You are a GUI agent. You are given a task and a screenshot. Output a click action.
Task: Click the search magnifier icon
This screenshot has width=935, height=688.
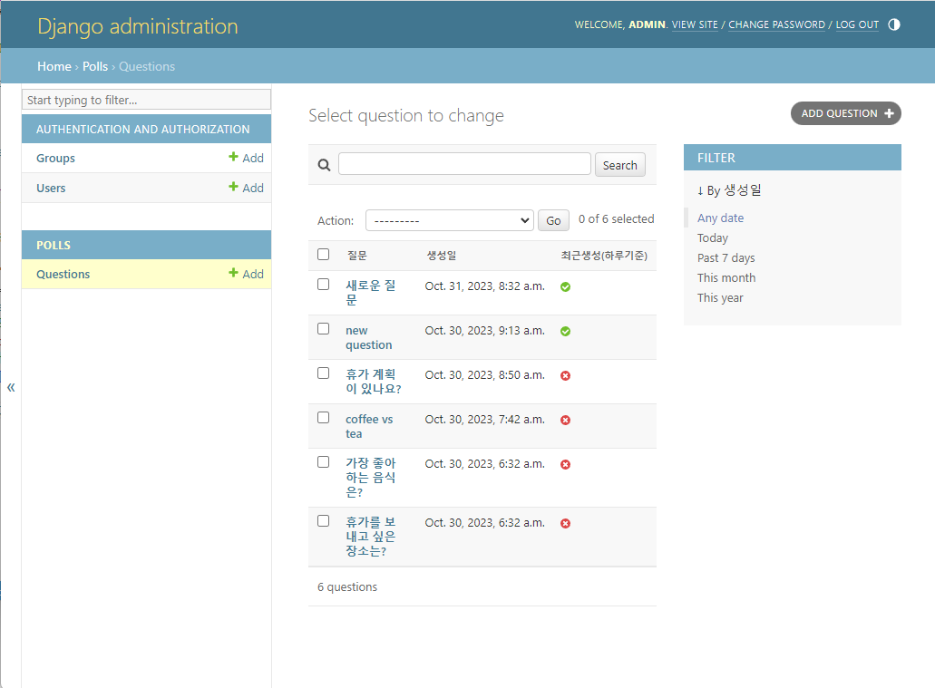(324, 165)
